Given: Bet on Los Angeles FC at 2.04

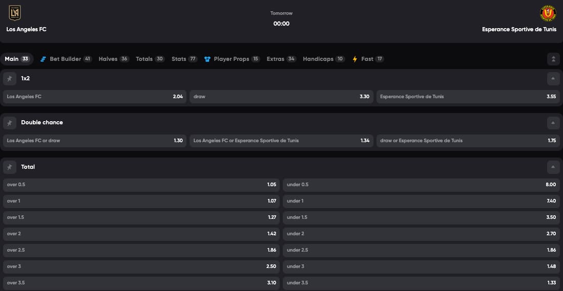Looking at the screenshot, I should (x=95, y=97).
